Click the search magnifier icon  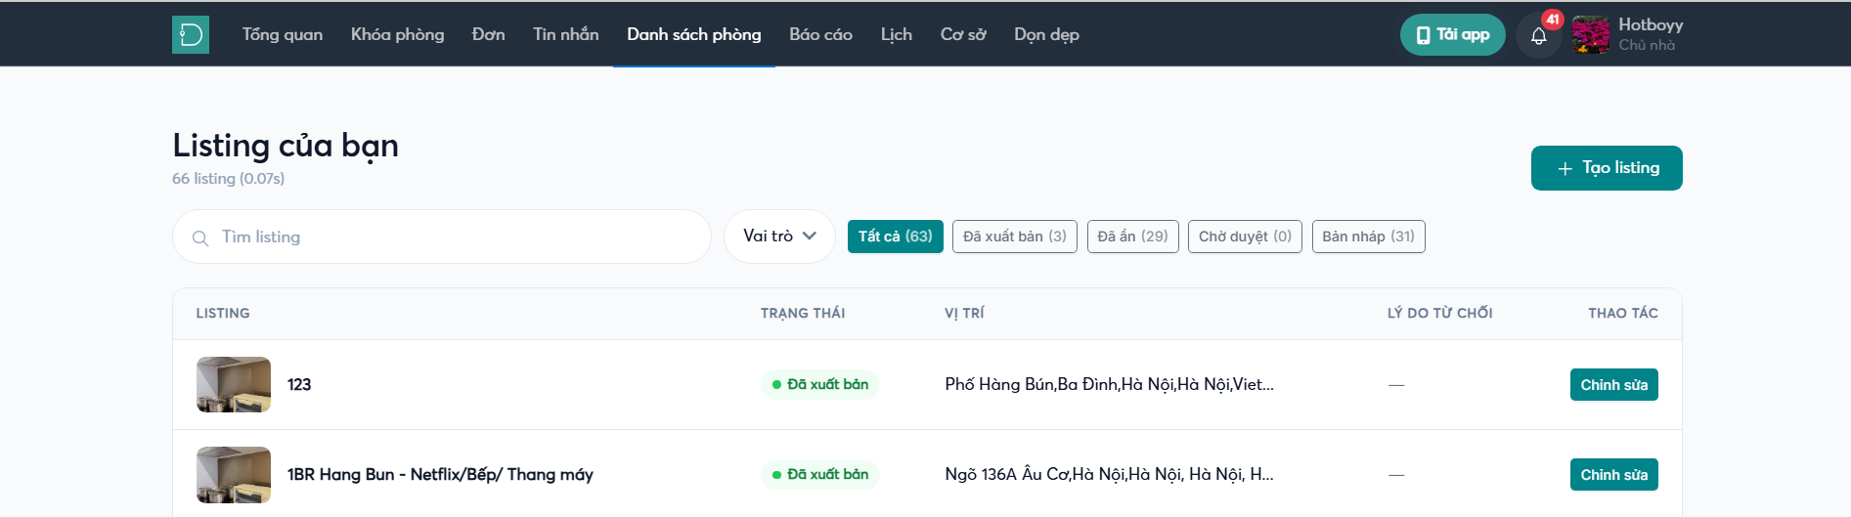tap(200, 237)
